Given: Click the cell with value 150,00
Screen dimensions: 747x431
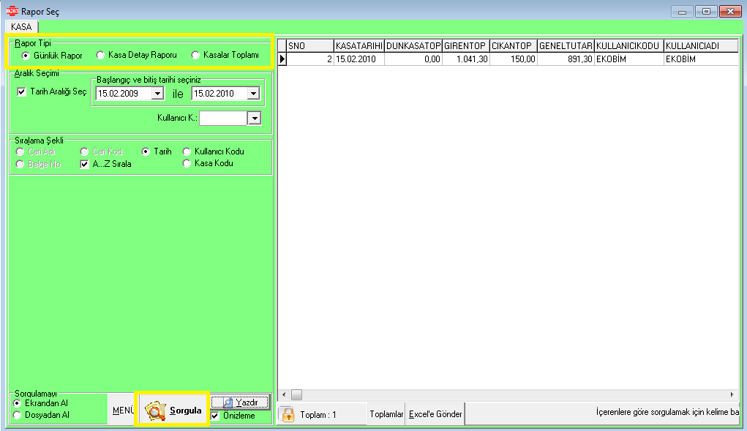Looking at the screenshot, I should [x=514, y=59].
